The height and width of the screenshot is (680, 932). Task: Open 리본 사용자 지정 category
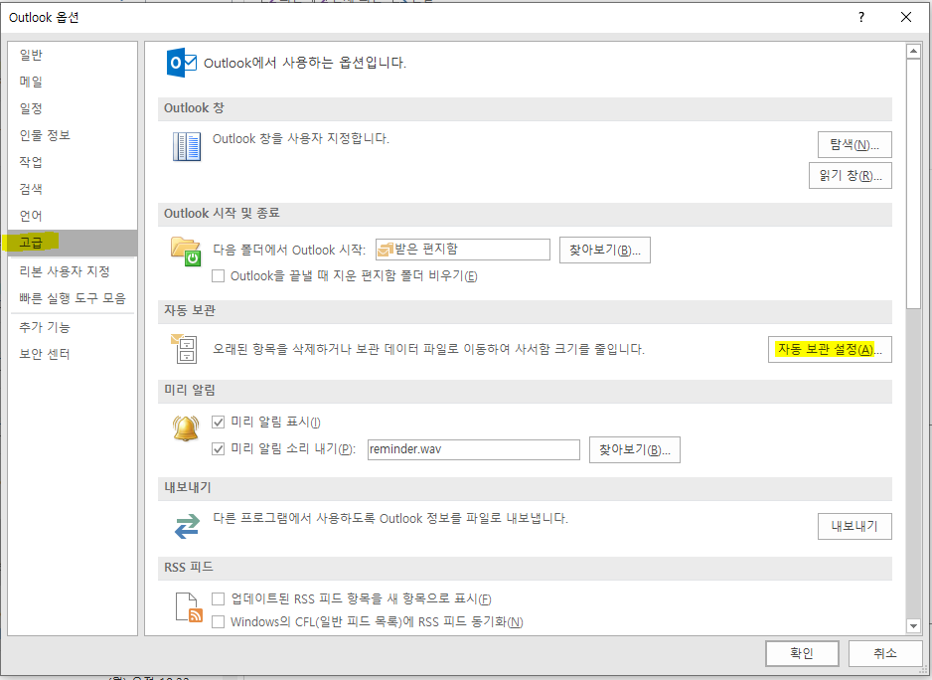(x=73, y=271)
